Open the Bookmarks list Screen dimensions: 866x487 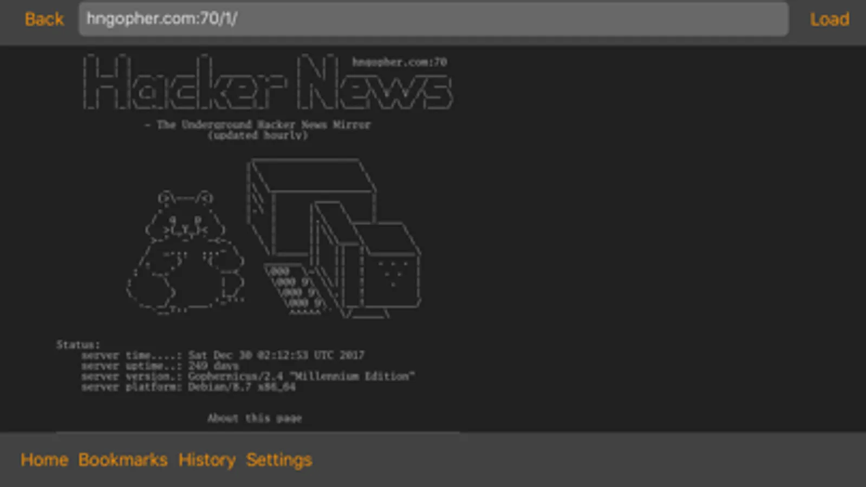123,460
